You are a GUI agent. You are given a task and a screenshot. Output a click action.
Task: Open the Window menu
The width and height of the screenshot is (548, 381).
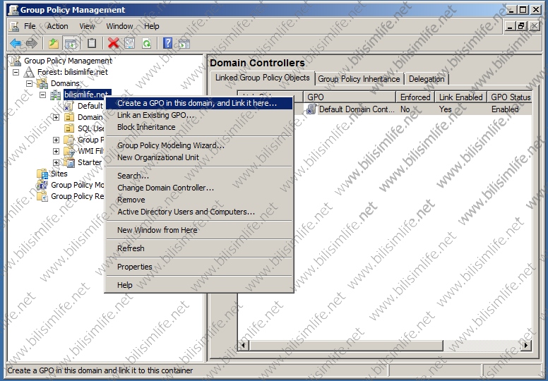(x=119, y=26)
